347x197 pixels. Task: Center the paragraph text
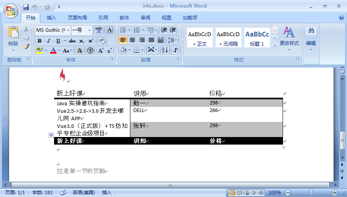click(132, 40)
